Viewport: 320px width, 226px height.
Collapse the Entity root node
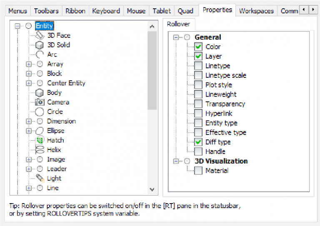(x=18, y=26)
